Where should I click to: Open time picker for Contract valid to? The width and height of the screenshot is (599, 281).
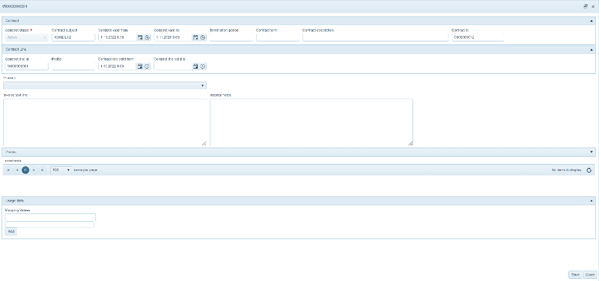pyautogui.click(x=203, y=38)
